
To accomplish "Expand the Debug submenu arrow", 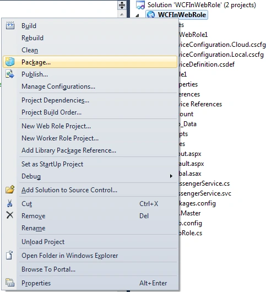I will coord(171,176).
